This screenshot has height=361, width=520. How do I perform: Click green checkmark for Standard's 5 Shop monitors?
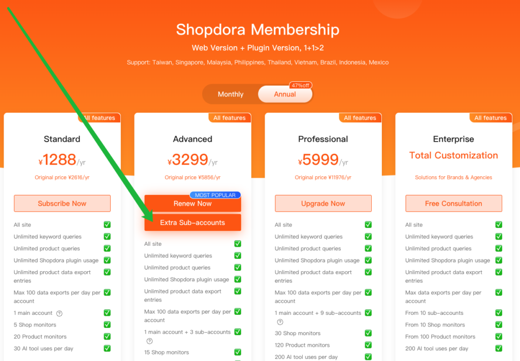[x=107, y=325]
